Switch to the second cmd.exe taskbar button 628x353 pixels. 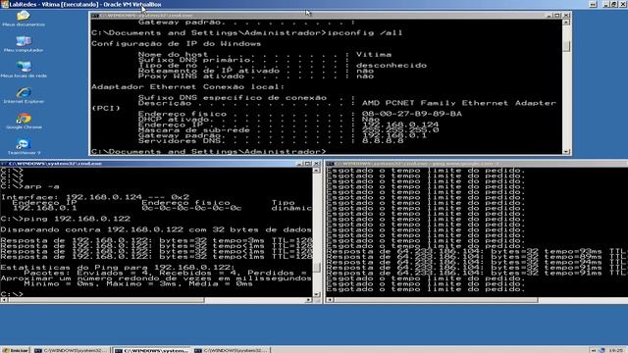[x=151, y=350]
